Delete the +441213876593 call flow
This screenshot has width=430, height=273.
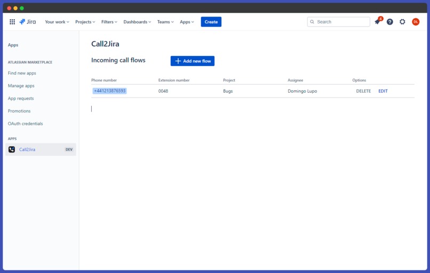click(x=363, y=91)
